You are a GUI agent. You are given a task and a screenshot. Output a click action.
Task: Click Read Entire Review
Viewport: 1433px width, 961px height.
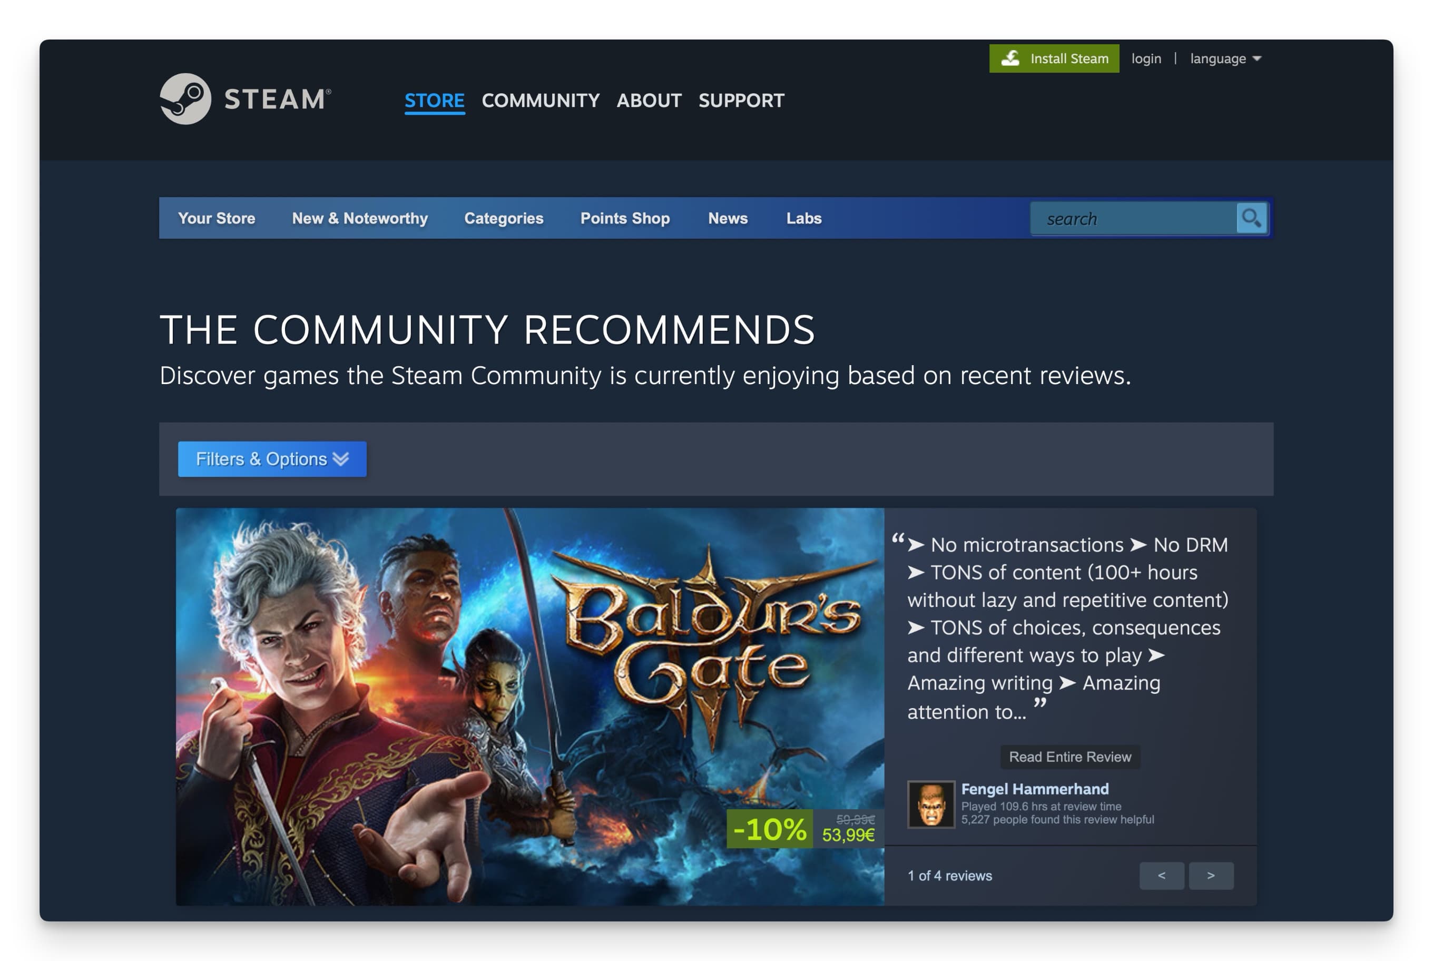1070,757
